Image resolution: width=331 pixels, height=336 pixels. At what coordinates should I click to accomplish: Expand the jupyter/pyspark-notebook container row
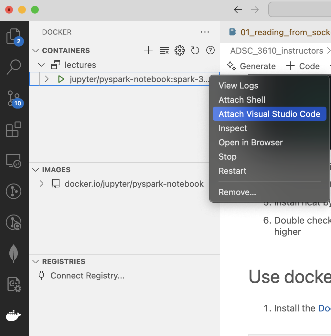pyautogui.click(x=47, y=79)
